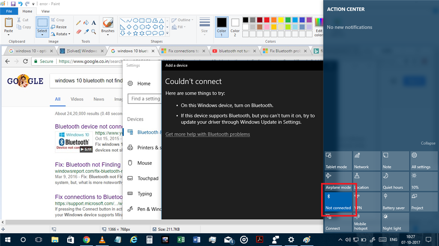This screenshot has width=439, height=246.
Task: Toggle Night light quick action
Action: (x=395, y=222)
